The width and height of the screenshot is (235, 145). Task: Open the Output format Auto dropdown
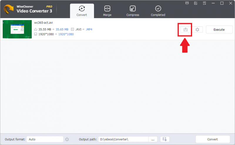[x=45, y=139]
